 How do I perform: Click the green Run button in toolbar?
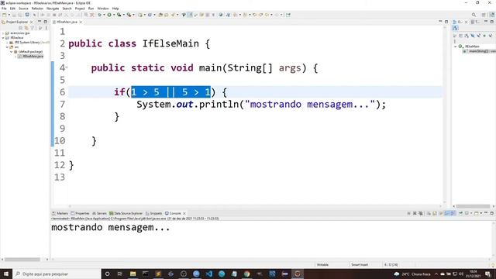click(109, 15)
